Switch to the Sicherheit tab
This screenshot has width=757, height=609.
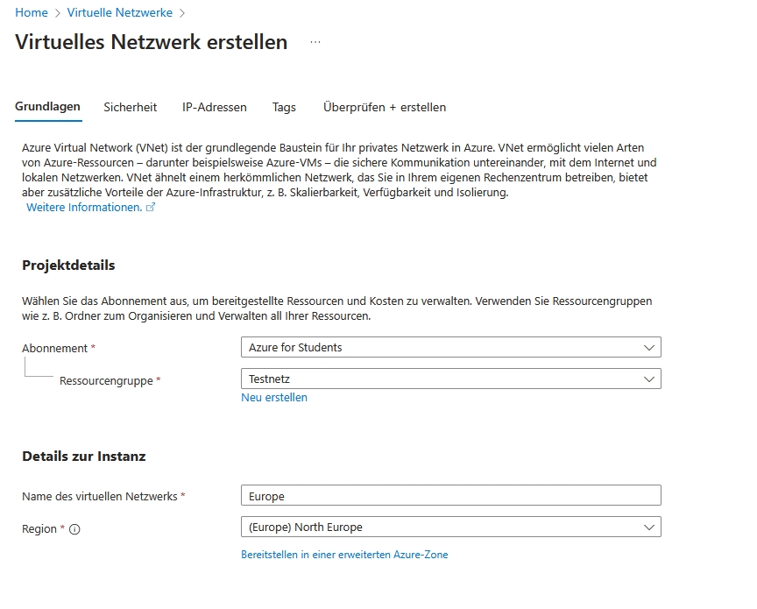pyautogui.click(x=130, y=107)
